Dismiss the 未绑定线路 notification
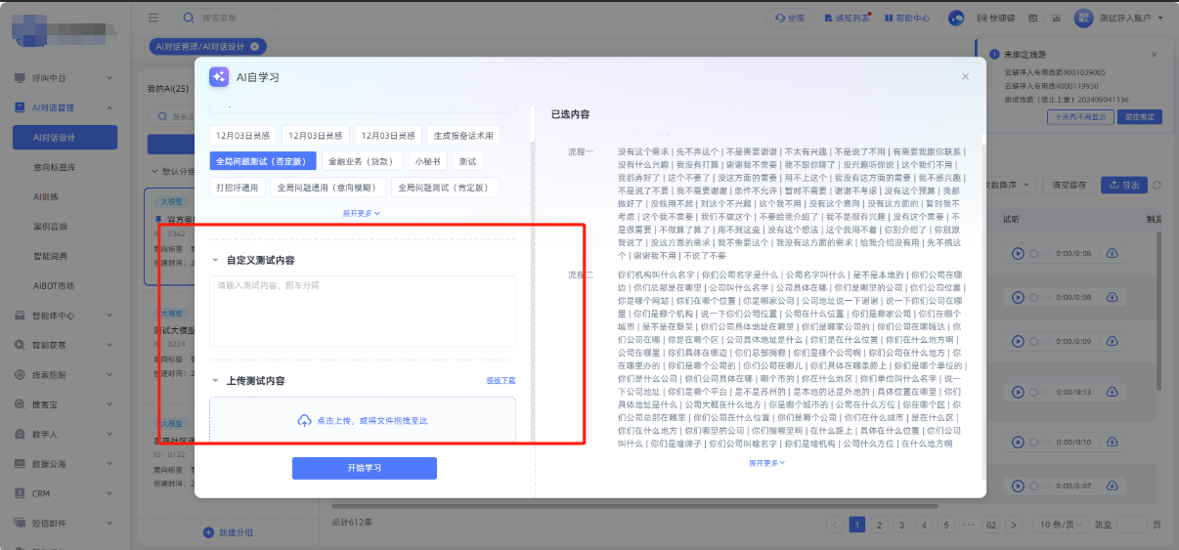1179x550 pixels. coord(1155,56)
